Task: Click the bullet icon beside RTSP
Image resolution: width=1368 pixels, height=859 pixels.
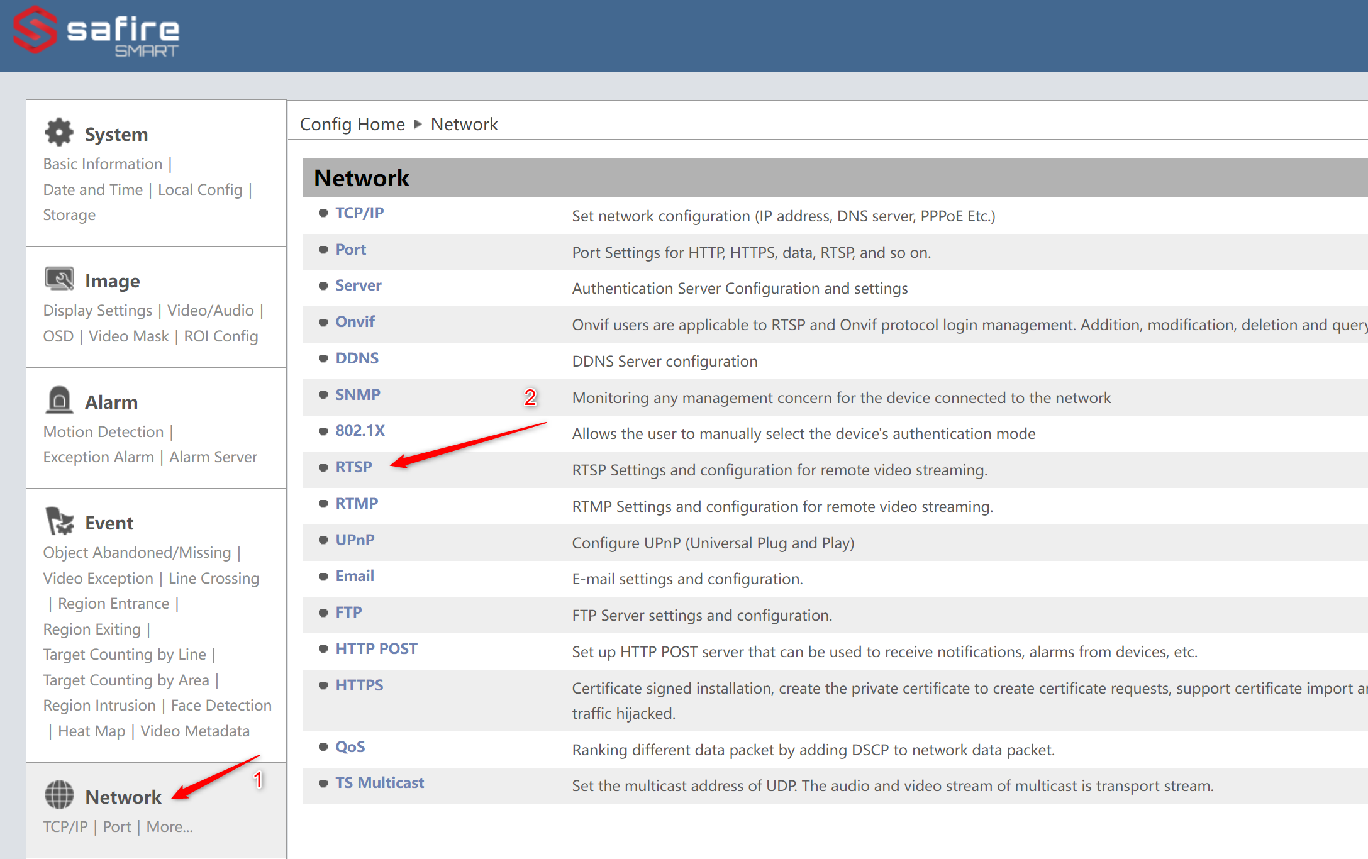Action: (323, 467)
